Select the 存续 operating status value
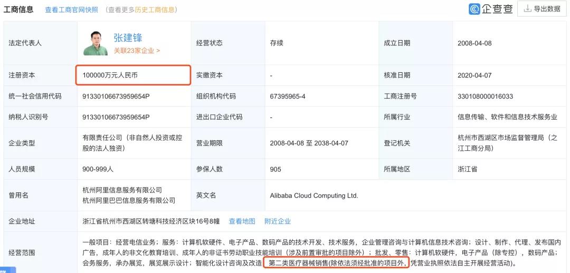The height and width of the screenshot is (273, 570). pyautogui.click(x=276, y=43)
